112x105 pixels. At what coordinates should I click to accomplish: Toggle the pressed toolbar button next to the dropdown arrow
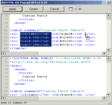pyautogui.click(x=80, y=9)
